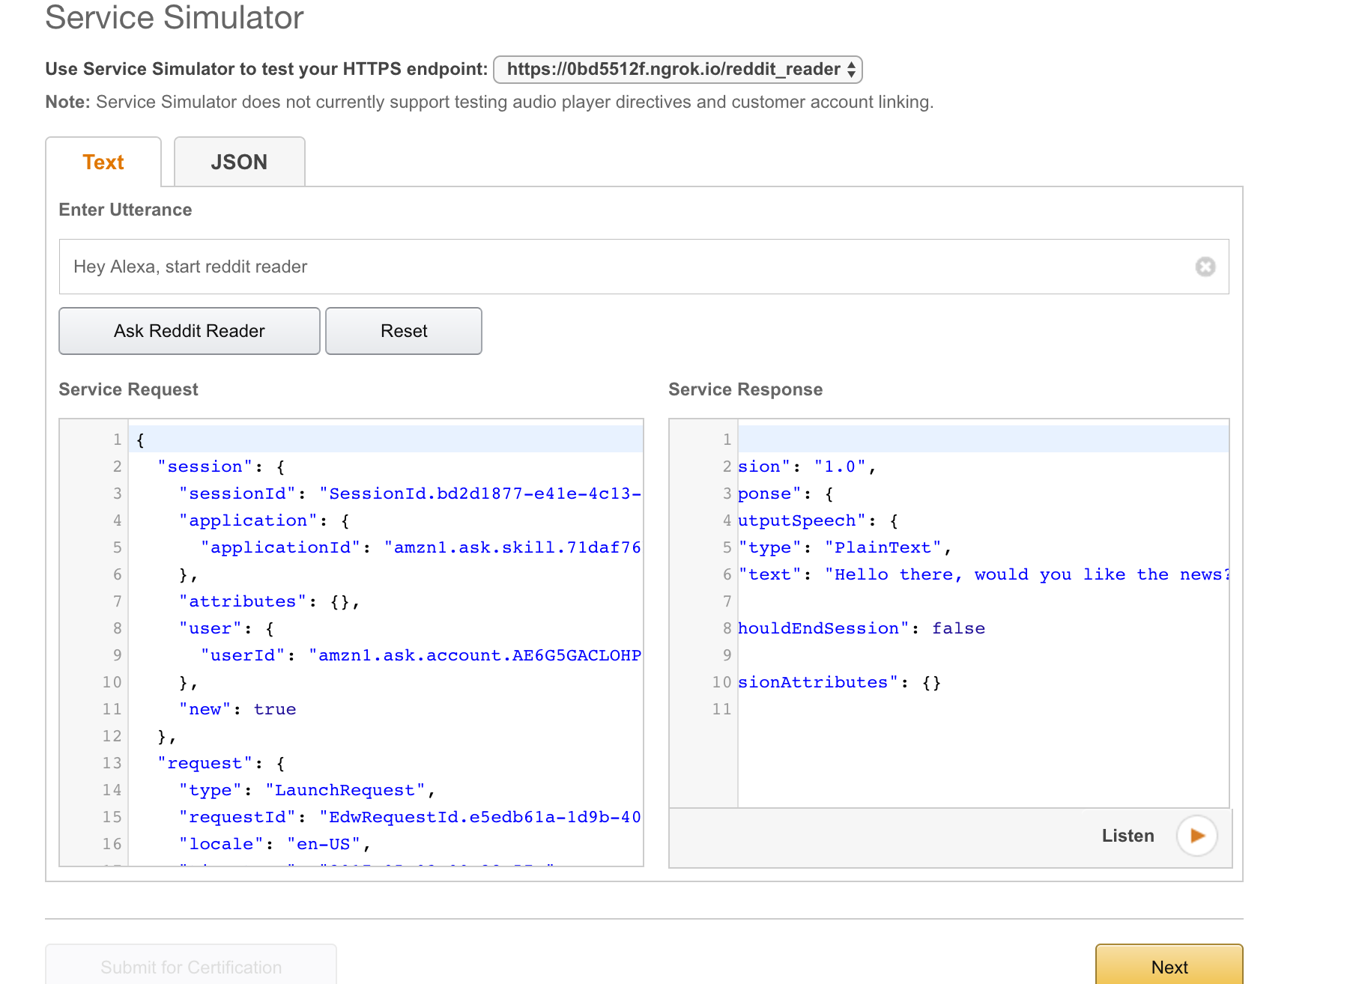Select the Text tab
Image resolution: width=1365 pixels, height=984 pixels.
coord(103,162)
